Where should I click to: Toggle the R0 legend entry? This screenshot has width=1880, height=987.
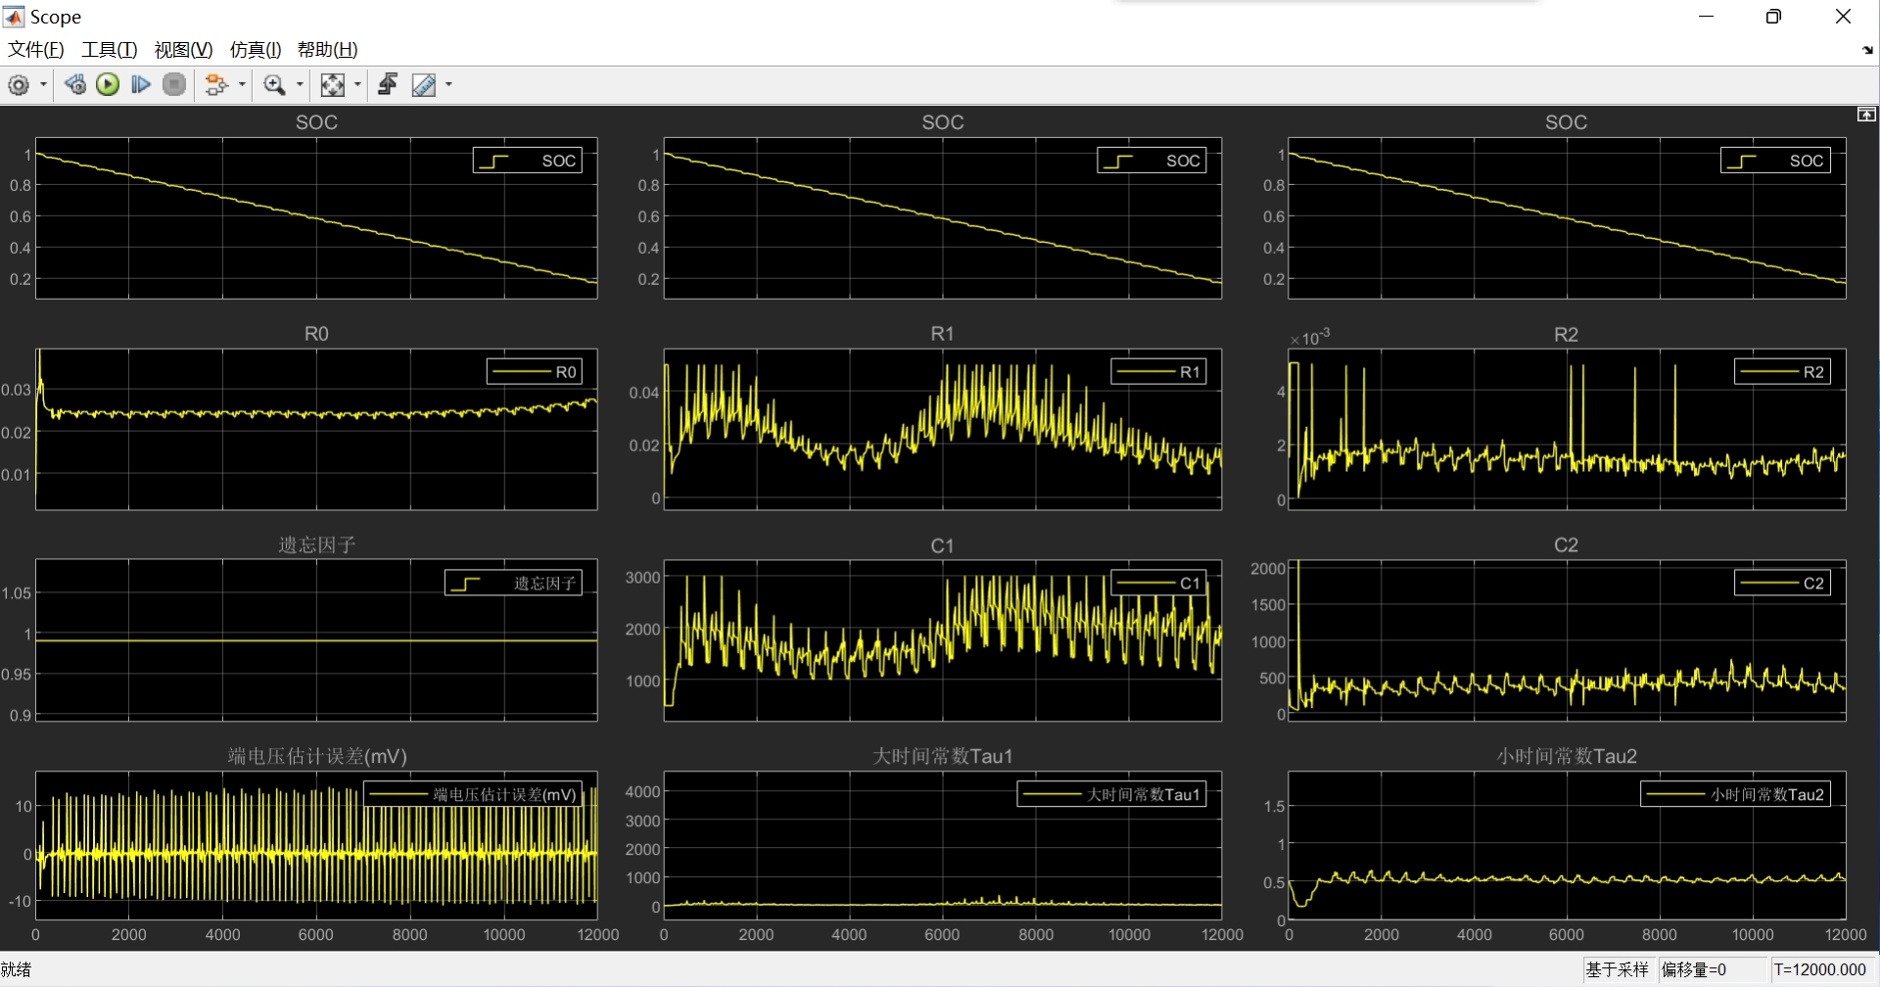535,372
